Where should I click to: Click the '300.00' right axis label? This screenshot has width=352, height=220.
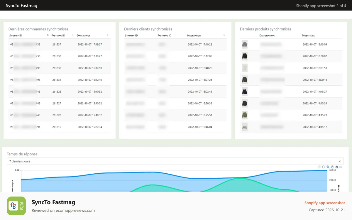click(332, 170)
